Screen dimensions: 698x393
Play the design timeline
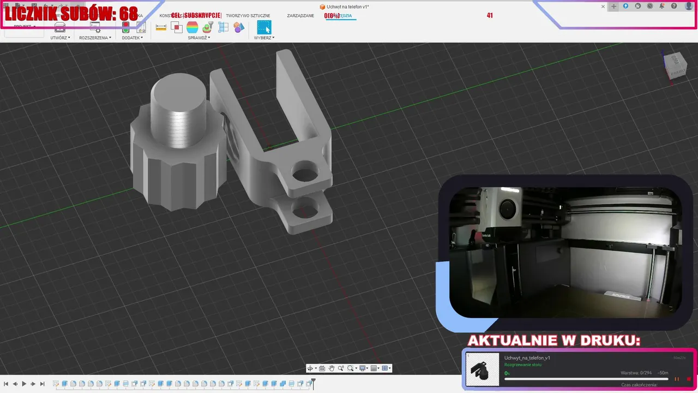point(24,384)
